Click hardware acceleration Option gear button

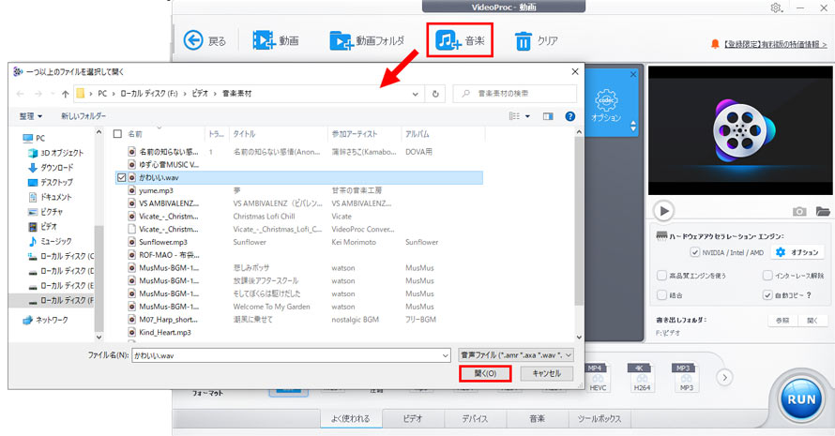point(797,252)
